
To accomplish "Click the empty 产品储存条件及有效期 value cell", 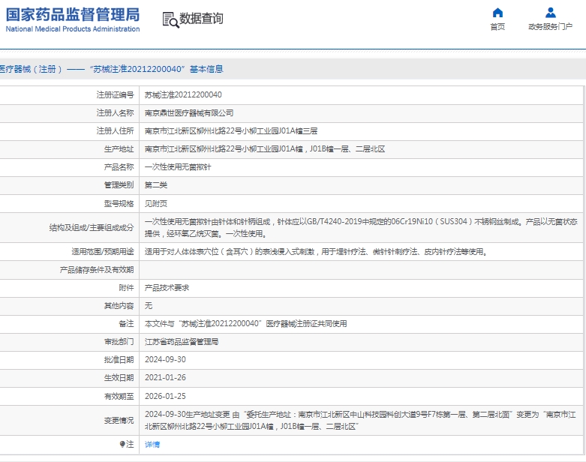I will 361,270.
